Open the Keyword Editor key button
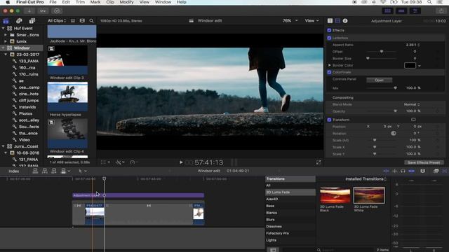The width and height of the screenshot is (449, 252). (43, 11)
